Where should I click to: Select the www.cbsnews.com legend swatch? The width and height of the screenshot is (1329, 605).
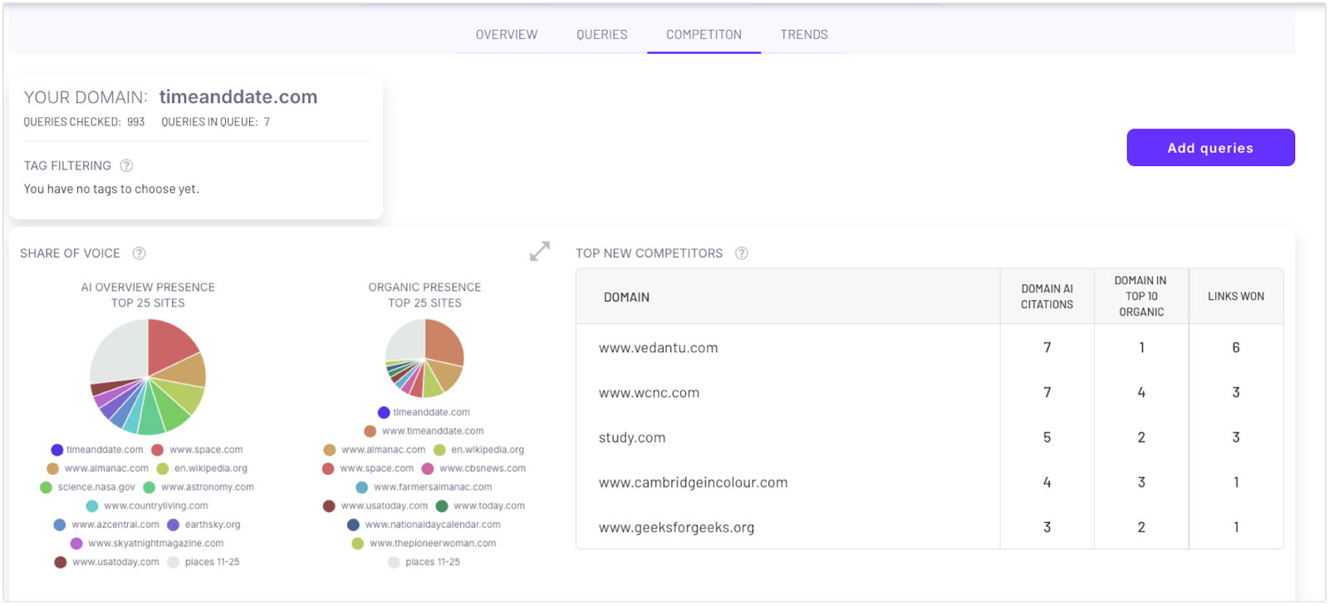pos(428,469)
